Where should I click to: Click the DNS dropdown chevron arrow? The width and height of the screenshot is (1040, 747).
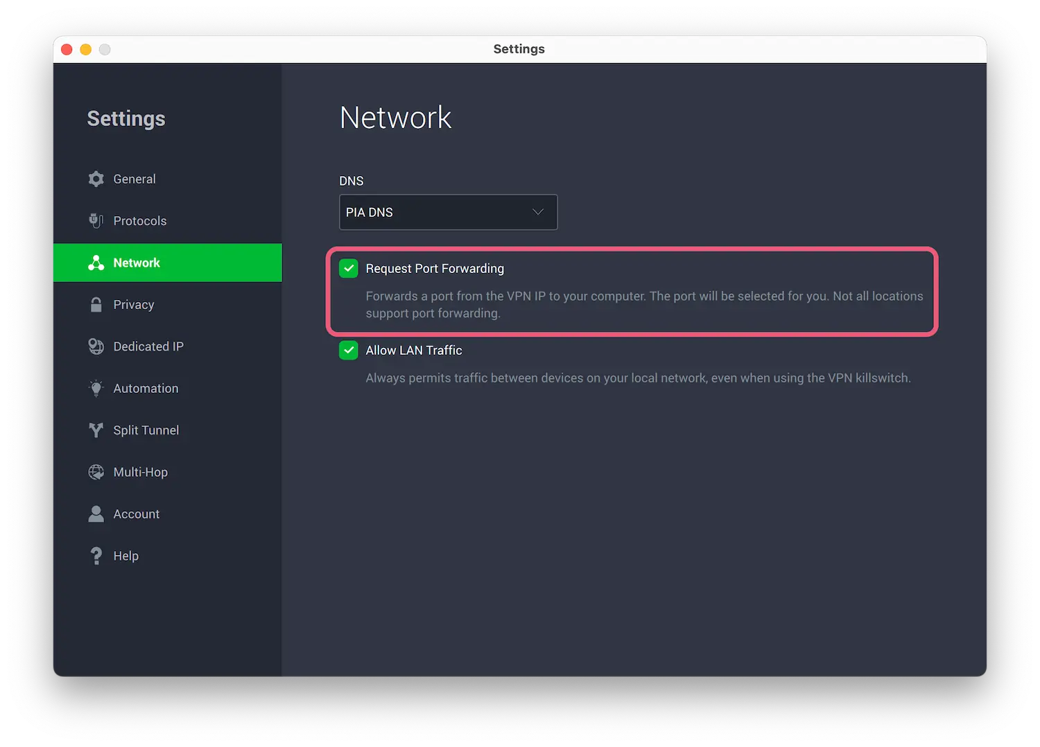[538, 212]
